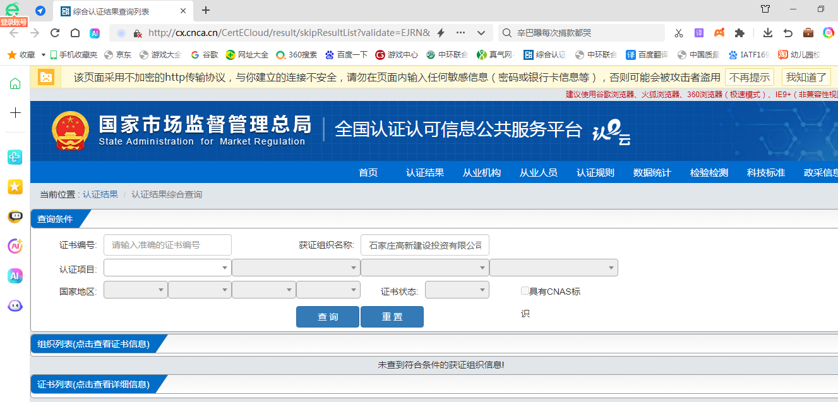Click the 查询 search button
Image resolution: width=838 pixels, height=402 pixels.
[328, 317]
